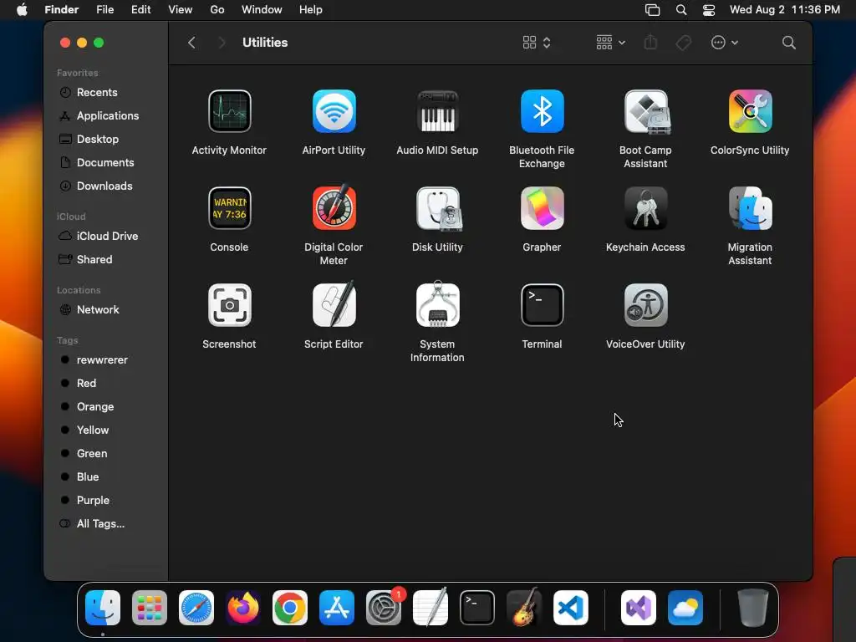Open the File menu
The width and height of the screenshot is (856, 642).
coord(104,10)
